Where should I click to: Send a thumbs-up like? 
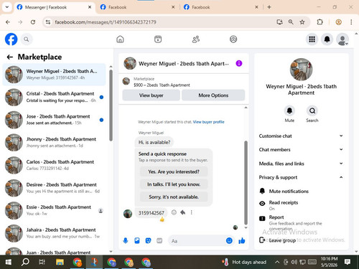click(x=242, y=241)
